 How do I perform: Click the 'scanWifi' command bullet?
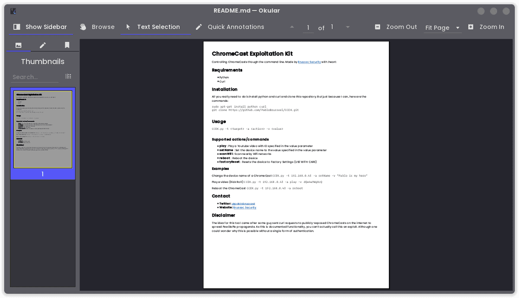pos(245,154)
